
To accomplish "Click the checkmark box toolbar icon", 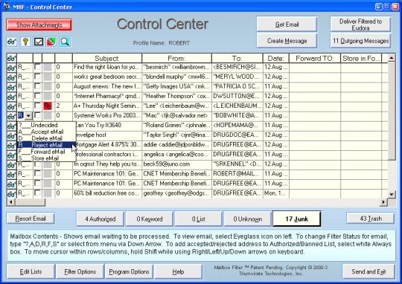I will (x=39, y=42).
